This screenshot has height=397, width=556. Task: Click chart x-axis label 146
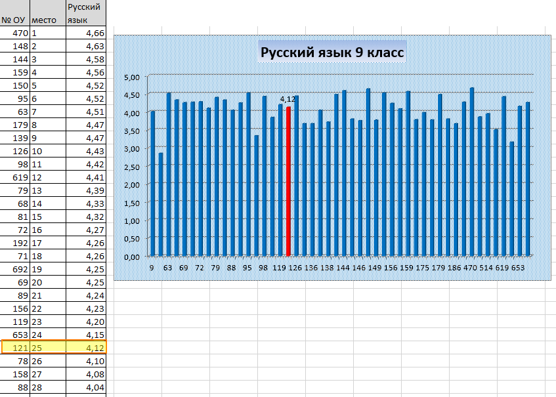pos(359,268)
